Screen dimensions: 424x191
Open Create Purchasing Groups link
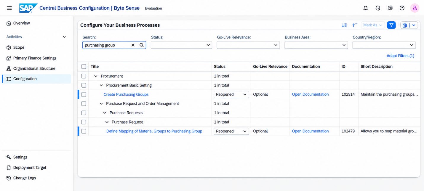click(x=126, y=94)
